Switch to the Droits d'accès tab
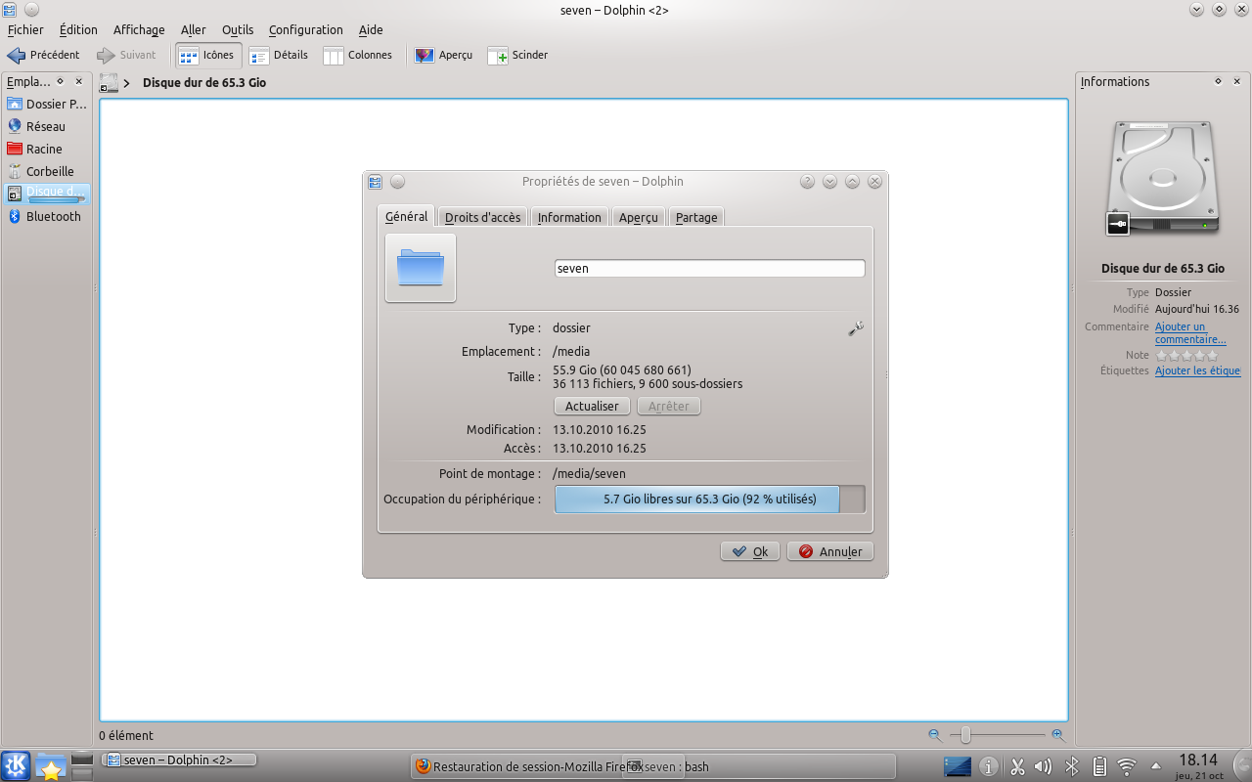The height and width of the screenshot is (782, 1252). pos(482,216)
